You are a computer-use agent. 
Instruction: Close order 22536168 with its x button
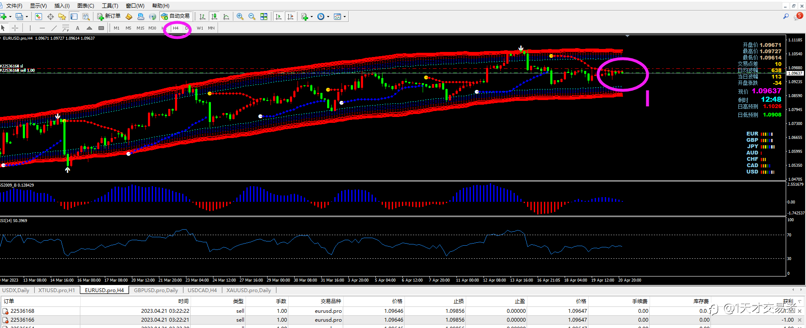coord(800,311)
